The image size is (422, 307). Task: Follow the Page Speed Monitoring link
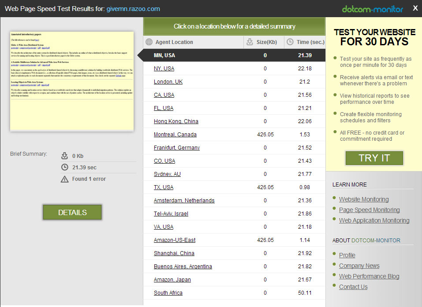[369, 210]
